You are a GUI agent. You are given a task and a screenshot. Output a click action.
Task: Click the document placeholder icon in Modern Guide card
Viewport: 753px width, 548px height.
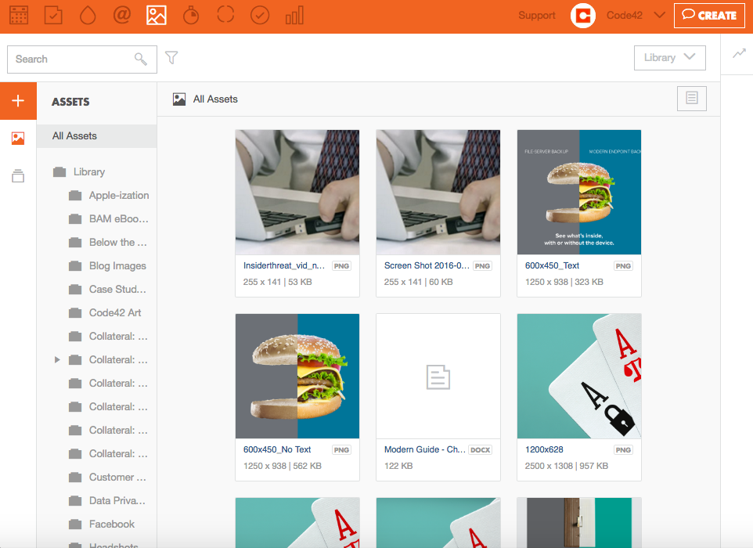click(438, 377)
